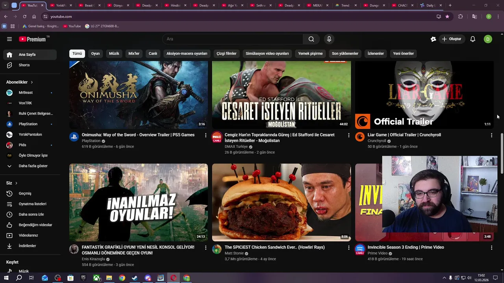This screenshot has height=283, width=504.
Task: Show hidden system tray icons
Action: pos(444,278)
